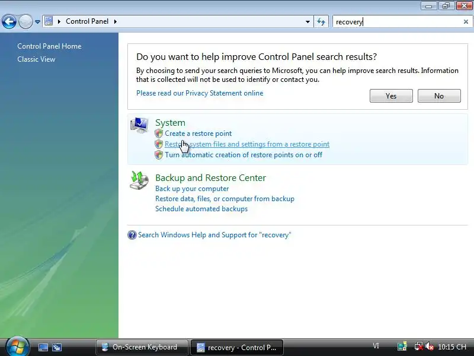This screenshot has height=356, width=474.
Task: Click inside the recovery search box
Action: click(x=398, y=22)
